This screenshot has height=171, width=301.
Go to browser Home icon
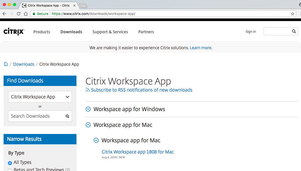(26, 14)
